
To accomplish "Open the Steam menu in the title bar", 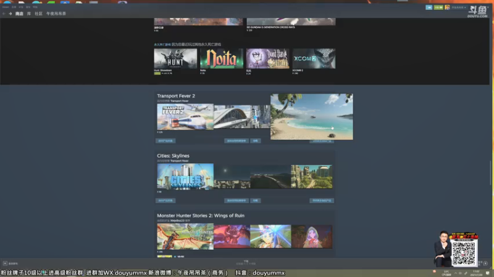I will (6, 7).
